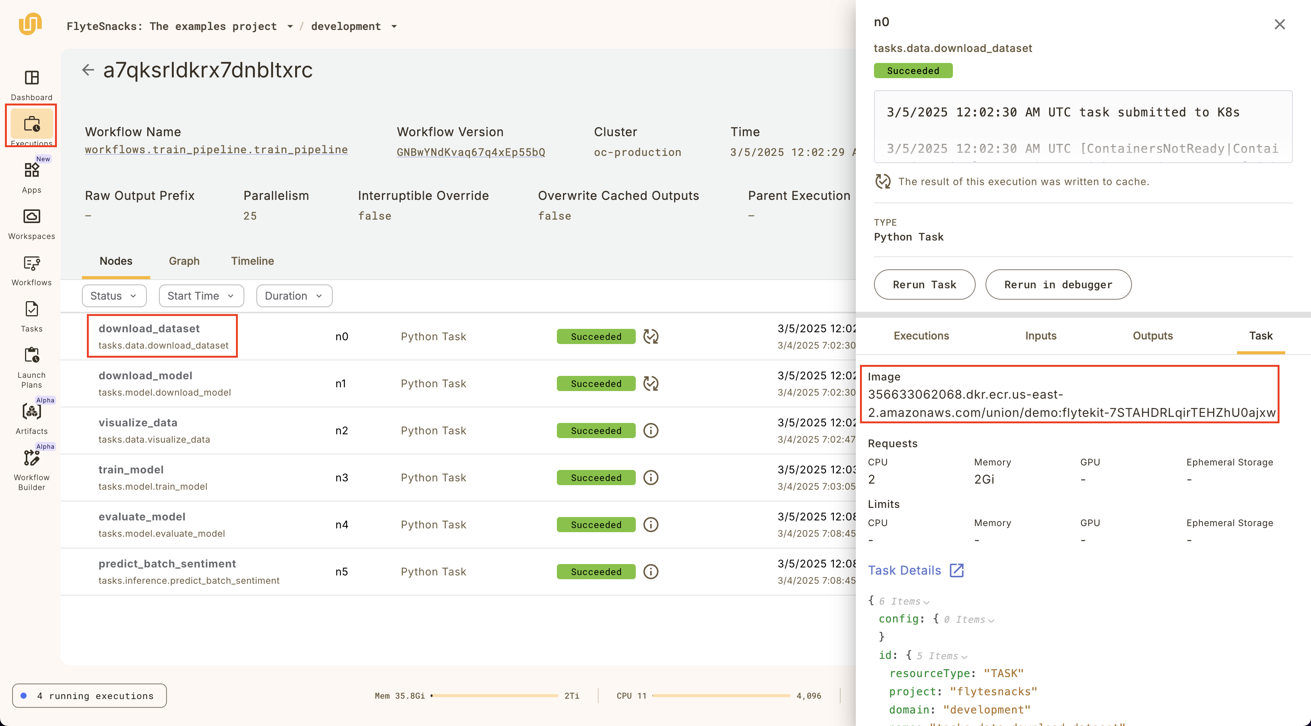Switch to the Graph tab
The image size is (1311, 726).
[x=184, y=261]
